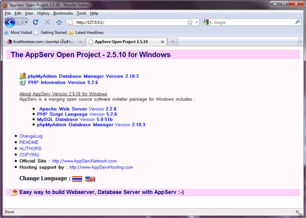Open a new tab with the plus button
The width and height of the screenshot is (306, 218).
(172, 41)
